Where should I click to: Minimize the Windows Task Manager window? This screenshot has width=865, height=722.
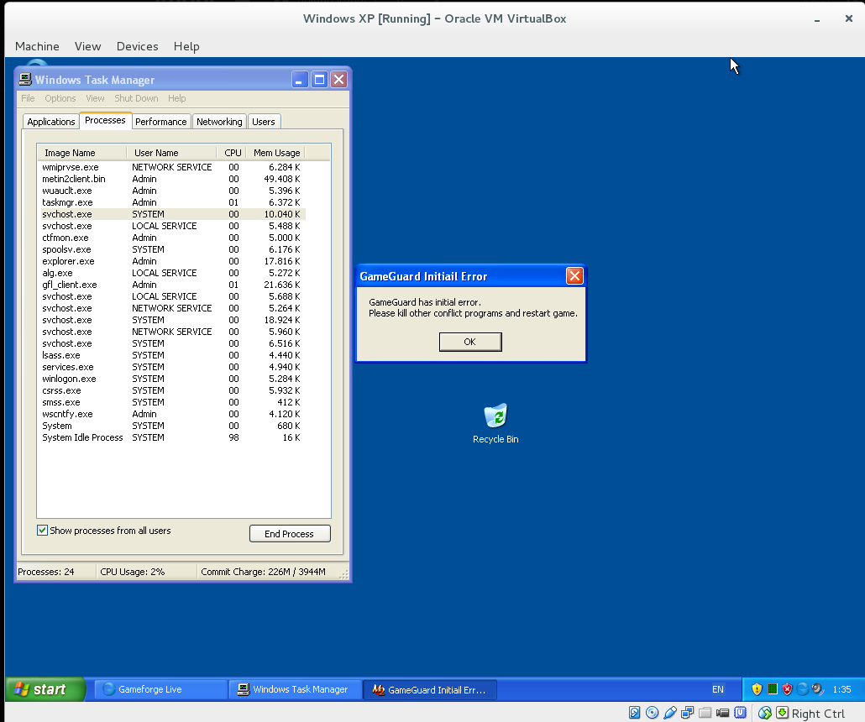(299, 80)
